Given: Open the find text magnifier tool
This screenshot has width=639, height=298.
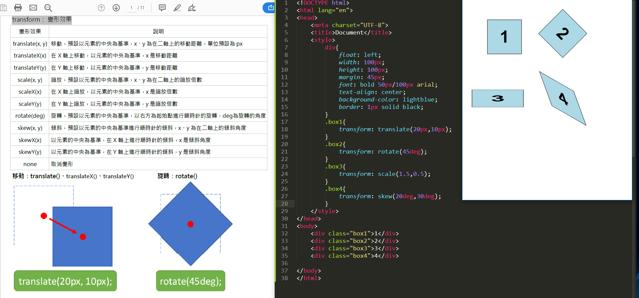Looking at the screenshot, I should [48, 7].
